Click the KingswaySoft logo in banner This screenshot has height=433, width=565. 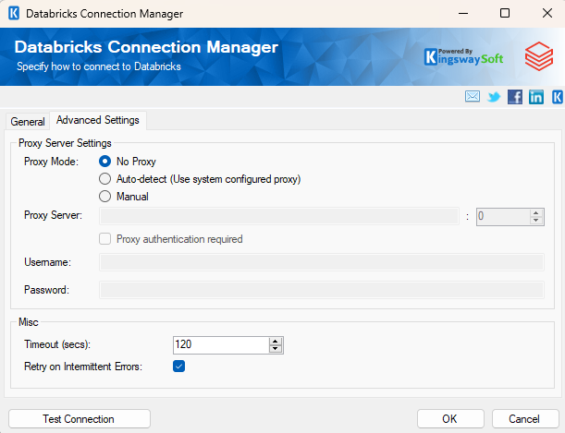464,57
